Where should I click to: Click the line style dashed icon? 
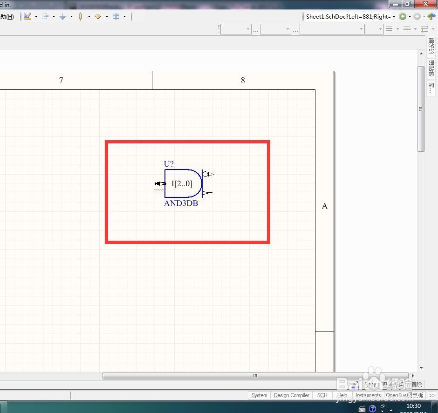(x=407, y=29)
